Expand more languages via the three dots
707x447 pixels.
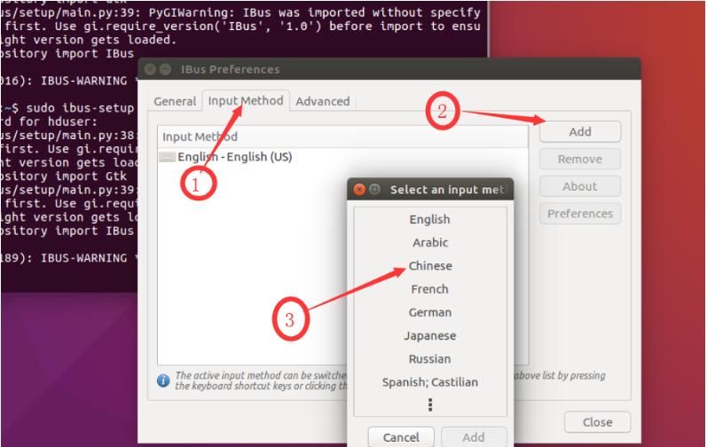click(430, 404)
